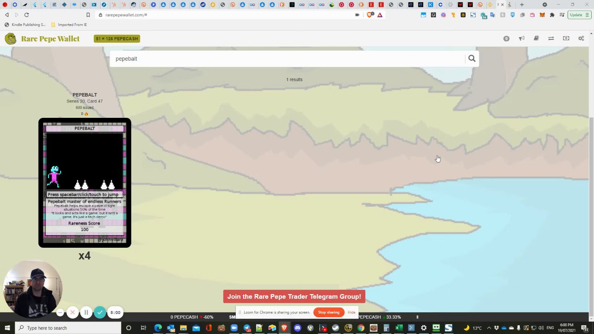Open the book directory icon
This screenshot has height=334, width=594.
[x=536, y=39]
